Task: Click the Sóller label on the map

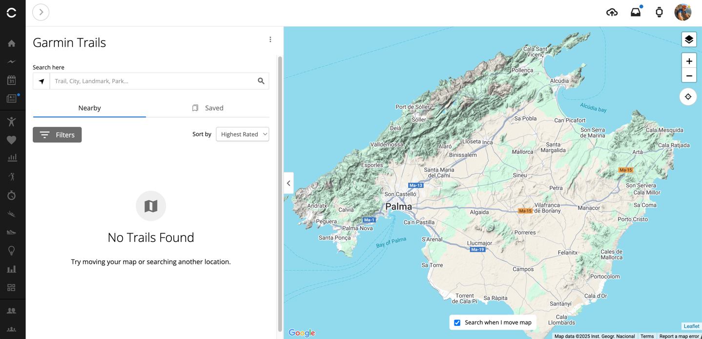Action: pos(418,120)
